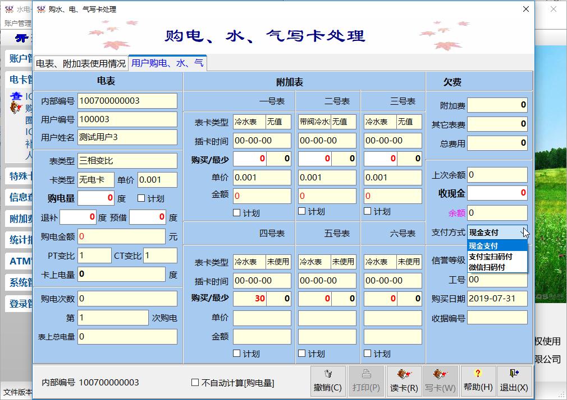Click the 读卡(R) read card button

point(404,381)
